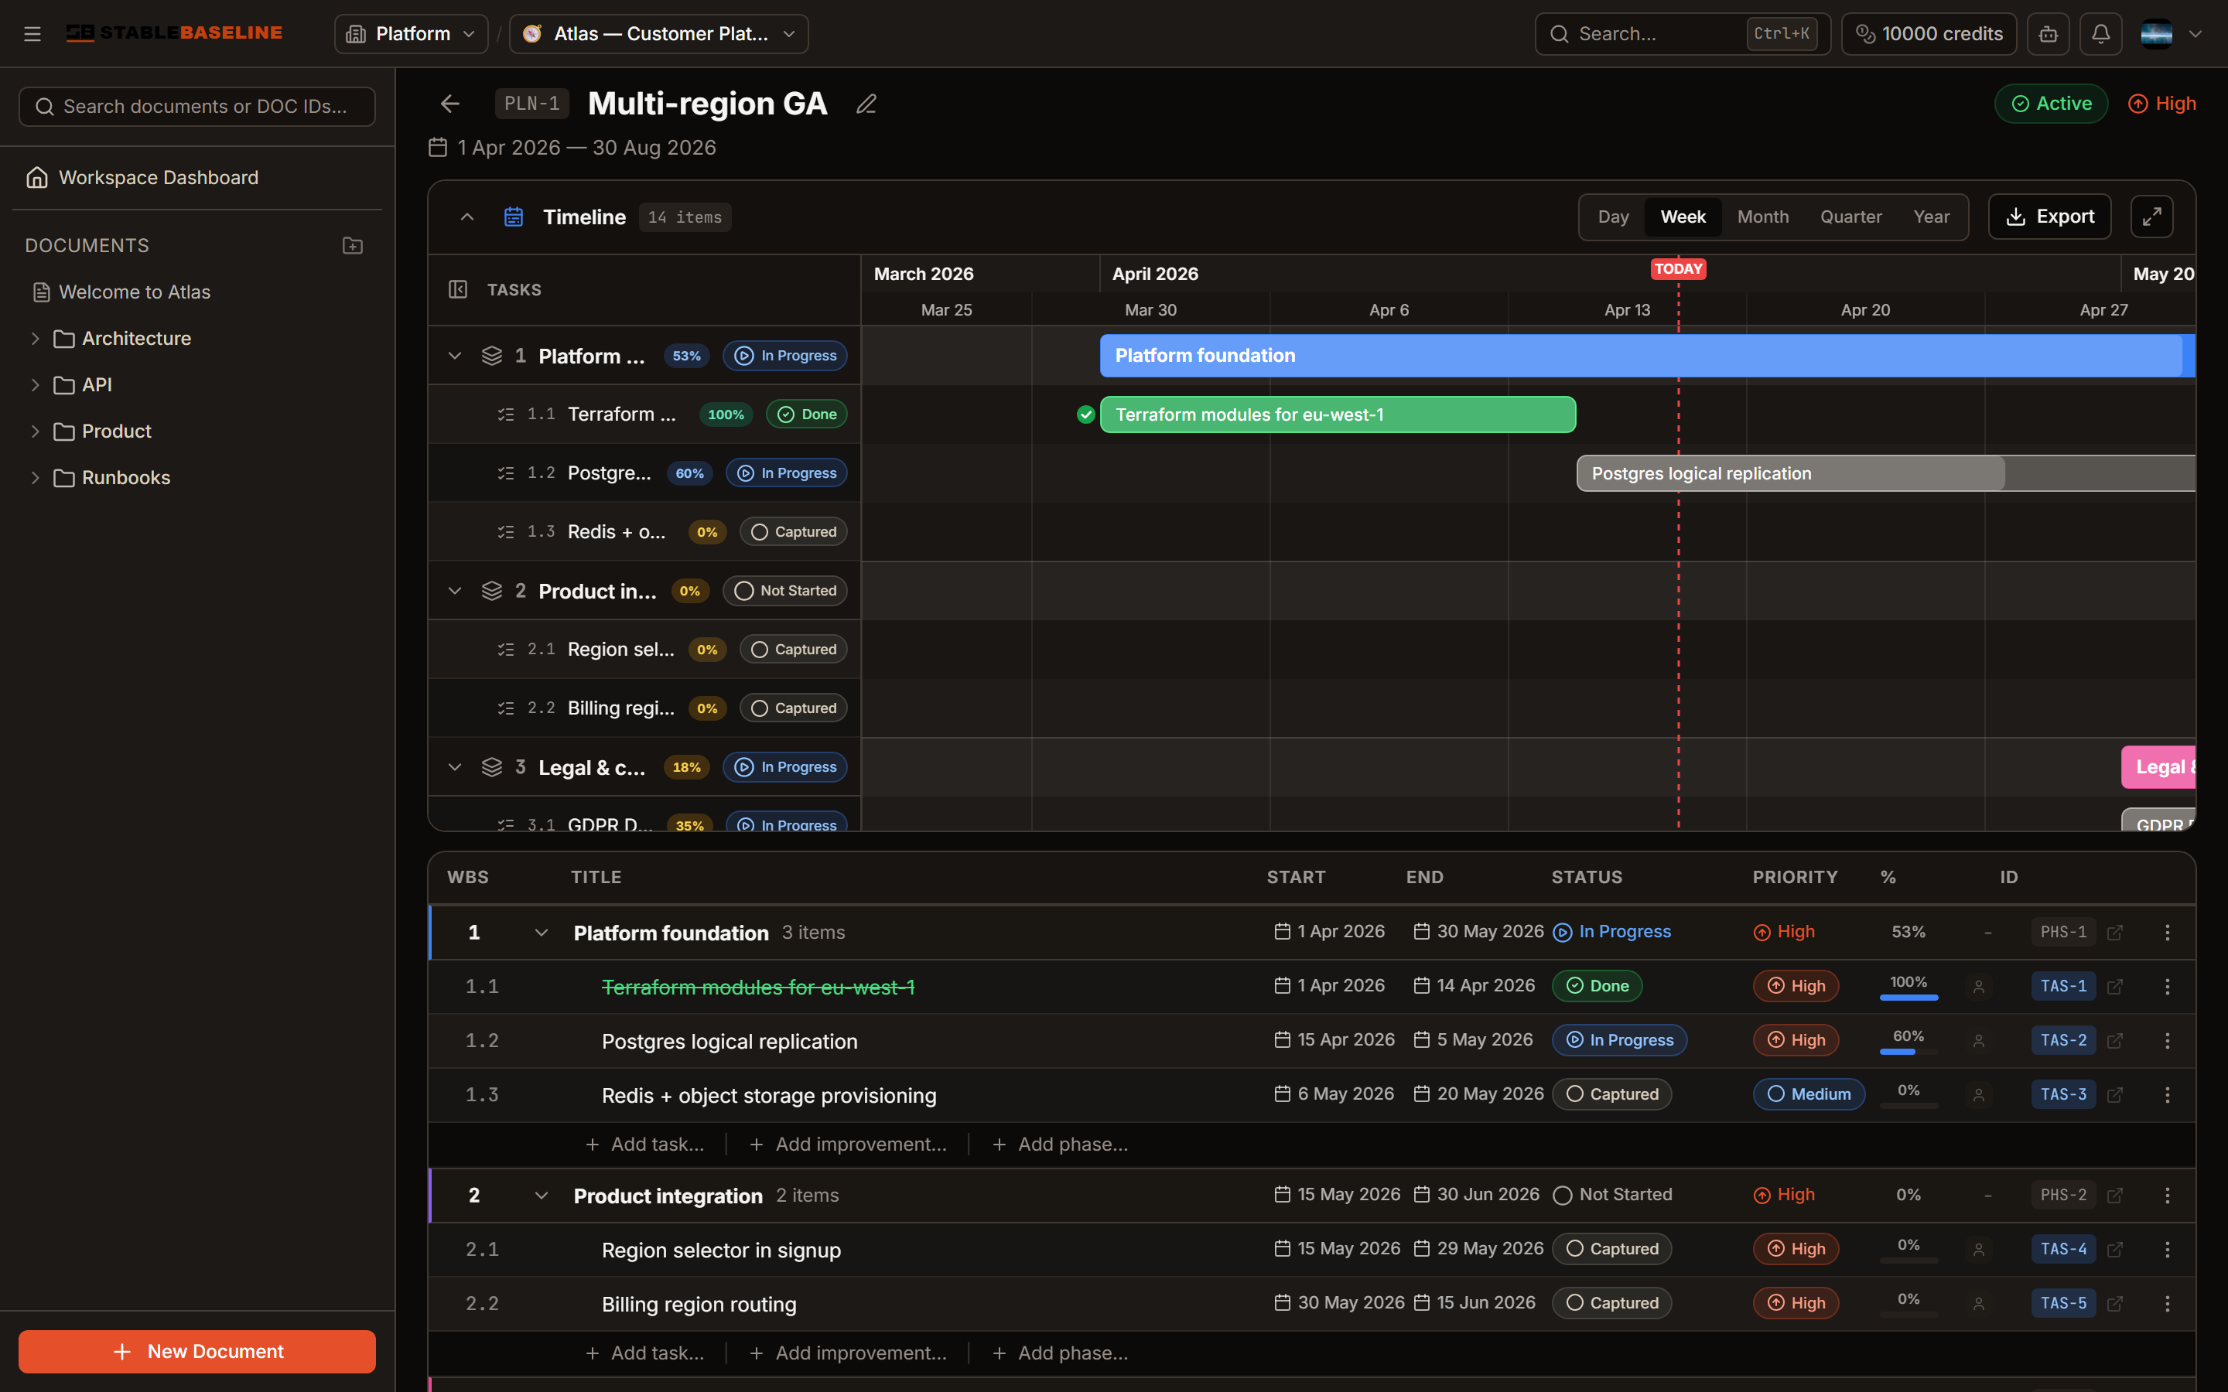2228x1392 pixels.
Task: Collapse Product integration phase in timeline tasks
Action: (x=455, y=591)
